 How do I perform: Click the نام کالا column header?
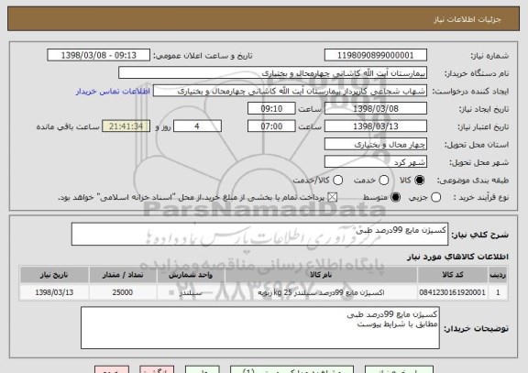[321, 275]
